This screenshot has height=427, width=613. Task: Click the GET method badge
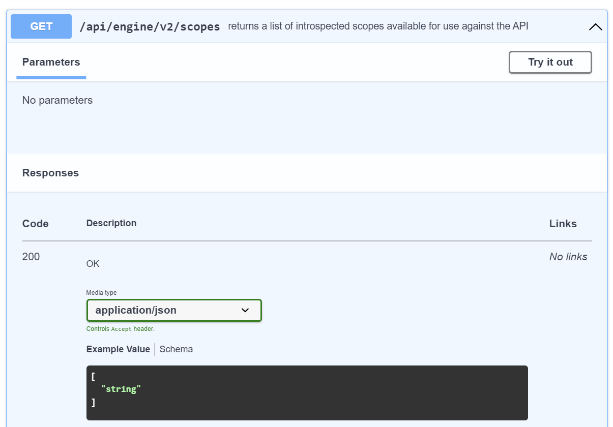(x=41, y=26)
